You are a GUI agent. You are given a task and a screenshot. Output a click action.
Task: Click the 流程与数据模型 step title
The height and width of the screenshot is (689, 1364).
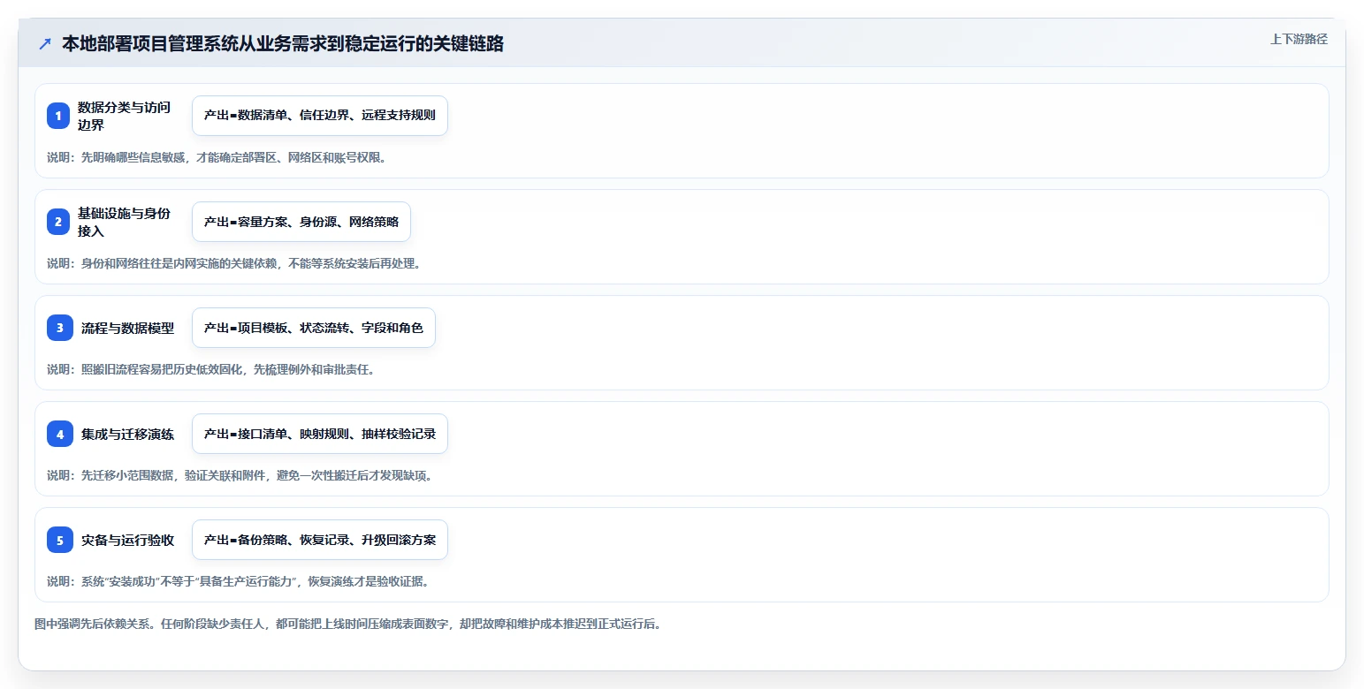tap(127, 328)
